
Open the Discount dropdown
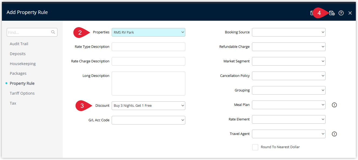tap(148, 106)
